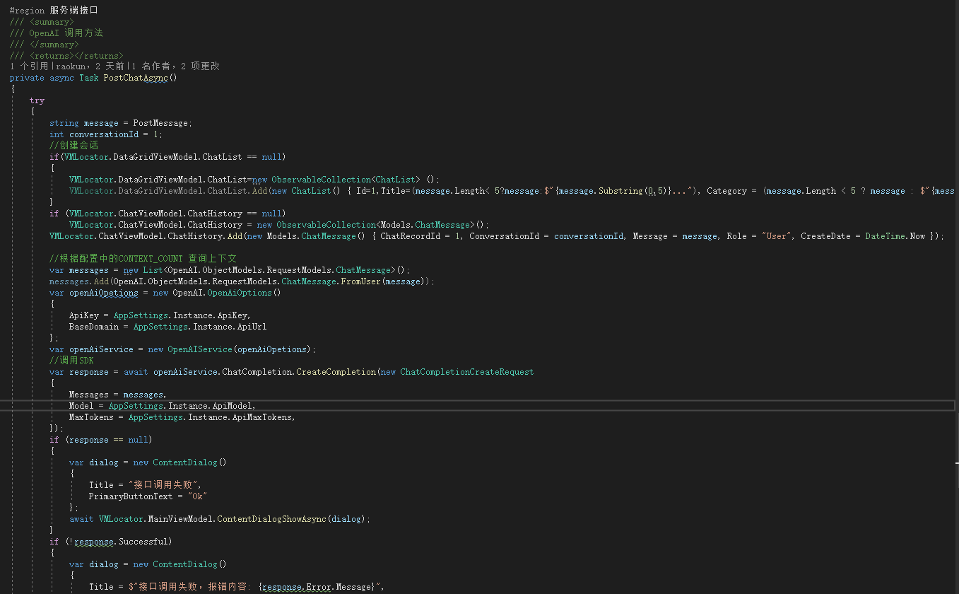
Task: Click the 'Messages = messages,' line
Action: pos(118,395)
